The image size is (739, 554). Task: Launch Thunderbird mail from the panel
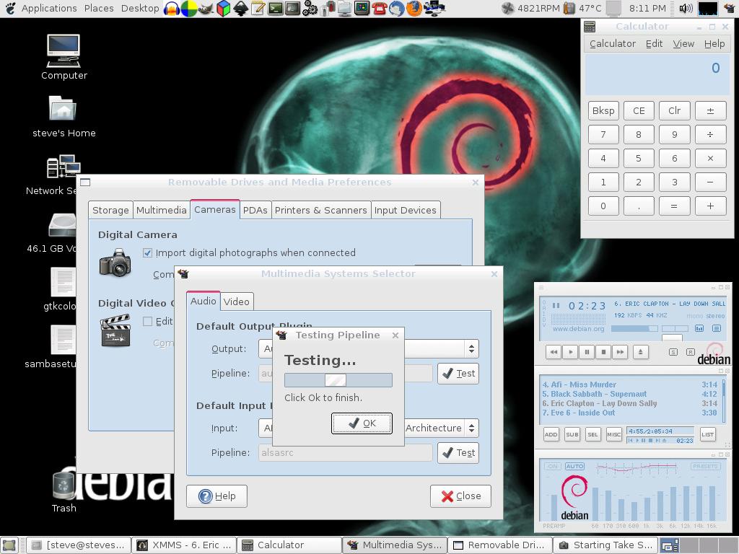(397, 9)
